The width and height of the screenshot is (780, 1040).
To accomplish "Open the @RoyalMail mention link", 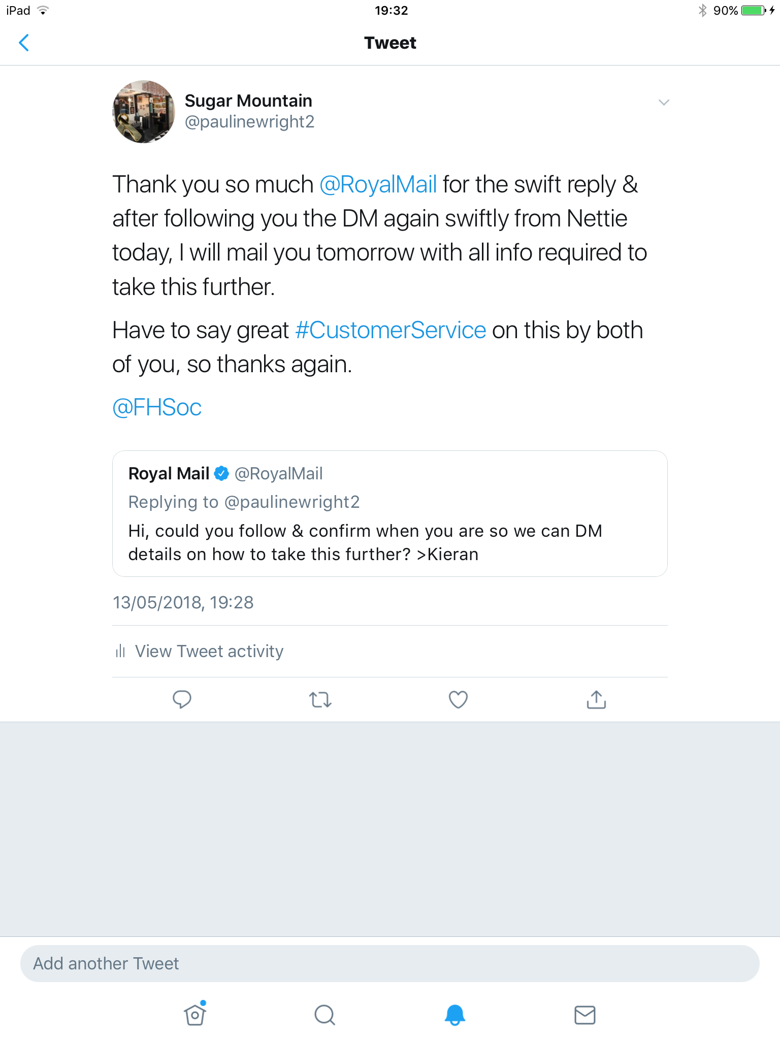I will pos(378,184).
